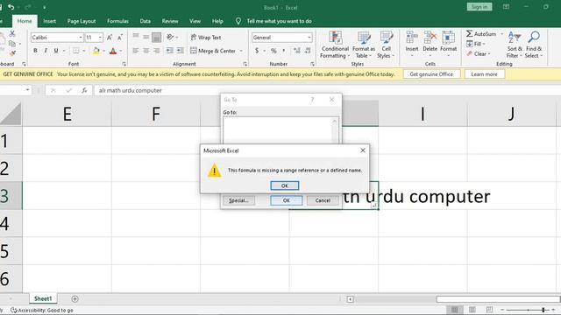Open Format as Table menu
Image resolution: width=561 pixels, height=315 pixels.
coord(364,45)
